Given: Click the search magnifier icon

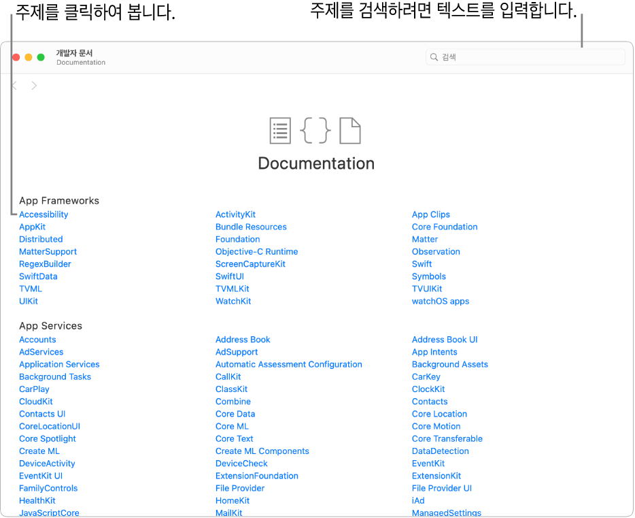Looking at the screenshot, I should [x=434, y=57].
